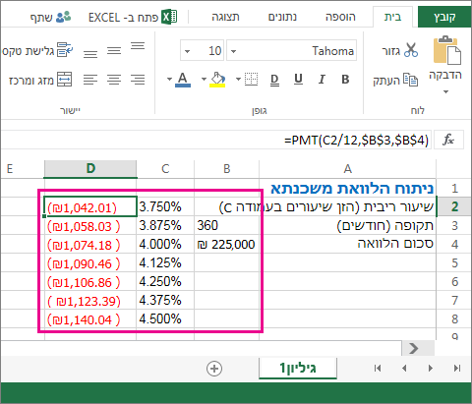Select row 2 header
Viewport: 472px width, 404px height.
[x=454, y=206]
